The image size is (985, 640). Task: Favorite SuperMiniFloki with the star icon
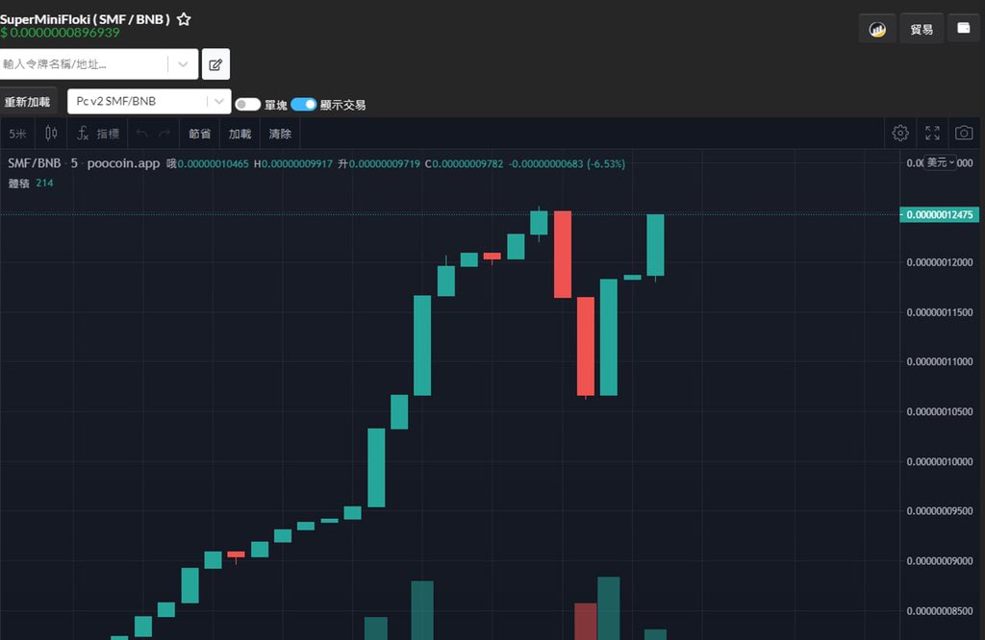pyautogui.click(x=184, y=19)
